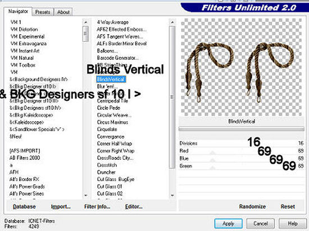Screen dimensions: 309x231
Task: Click category list scroll-down arrow
Action: 86,196
